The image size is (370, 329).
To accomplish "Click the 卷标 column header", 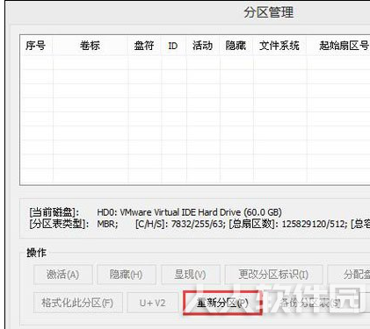I will pos(90,46).
